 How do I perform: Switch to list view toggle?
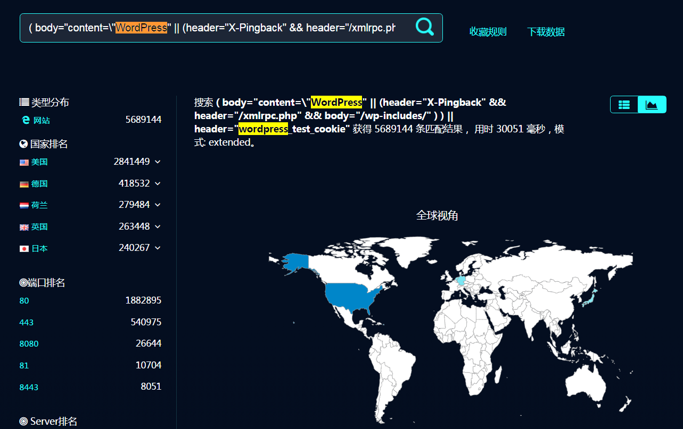click(x=624, y=105)
